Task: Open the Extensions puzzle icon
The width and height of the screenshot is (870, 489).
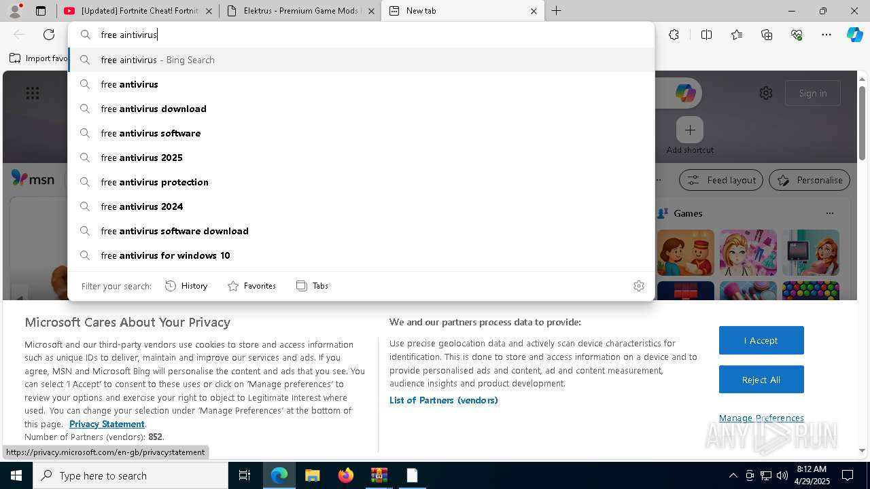Action: 674,35
